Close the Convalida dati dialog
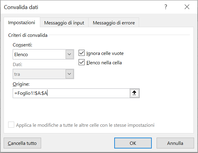The width and height of the screenshot is (198, 153). click(x=187, y=7)
